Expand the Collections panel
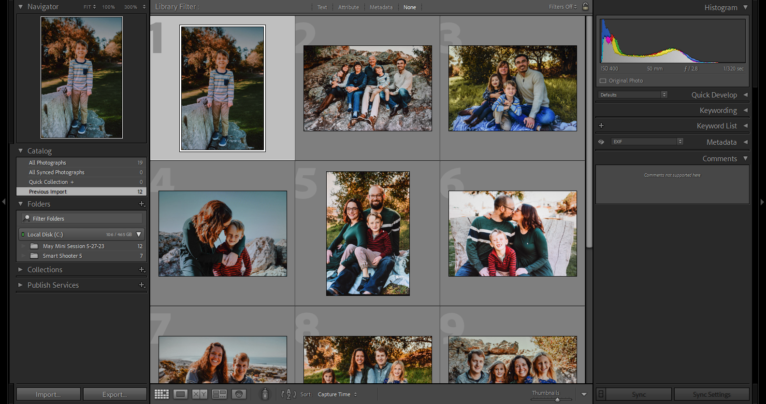 tap(20, 270)
